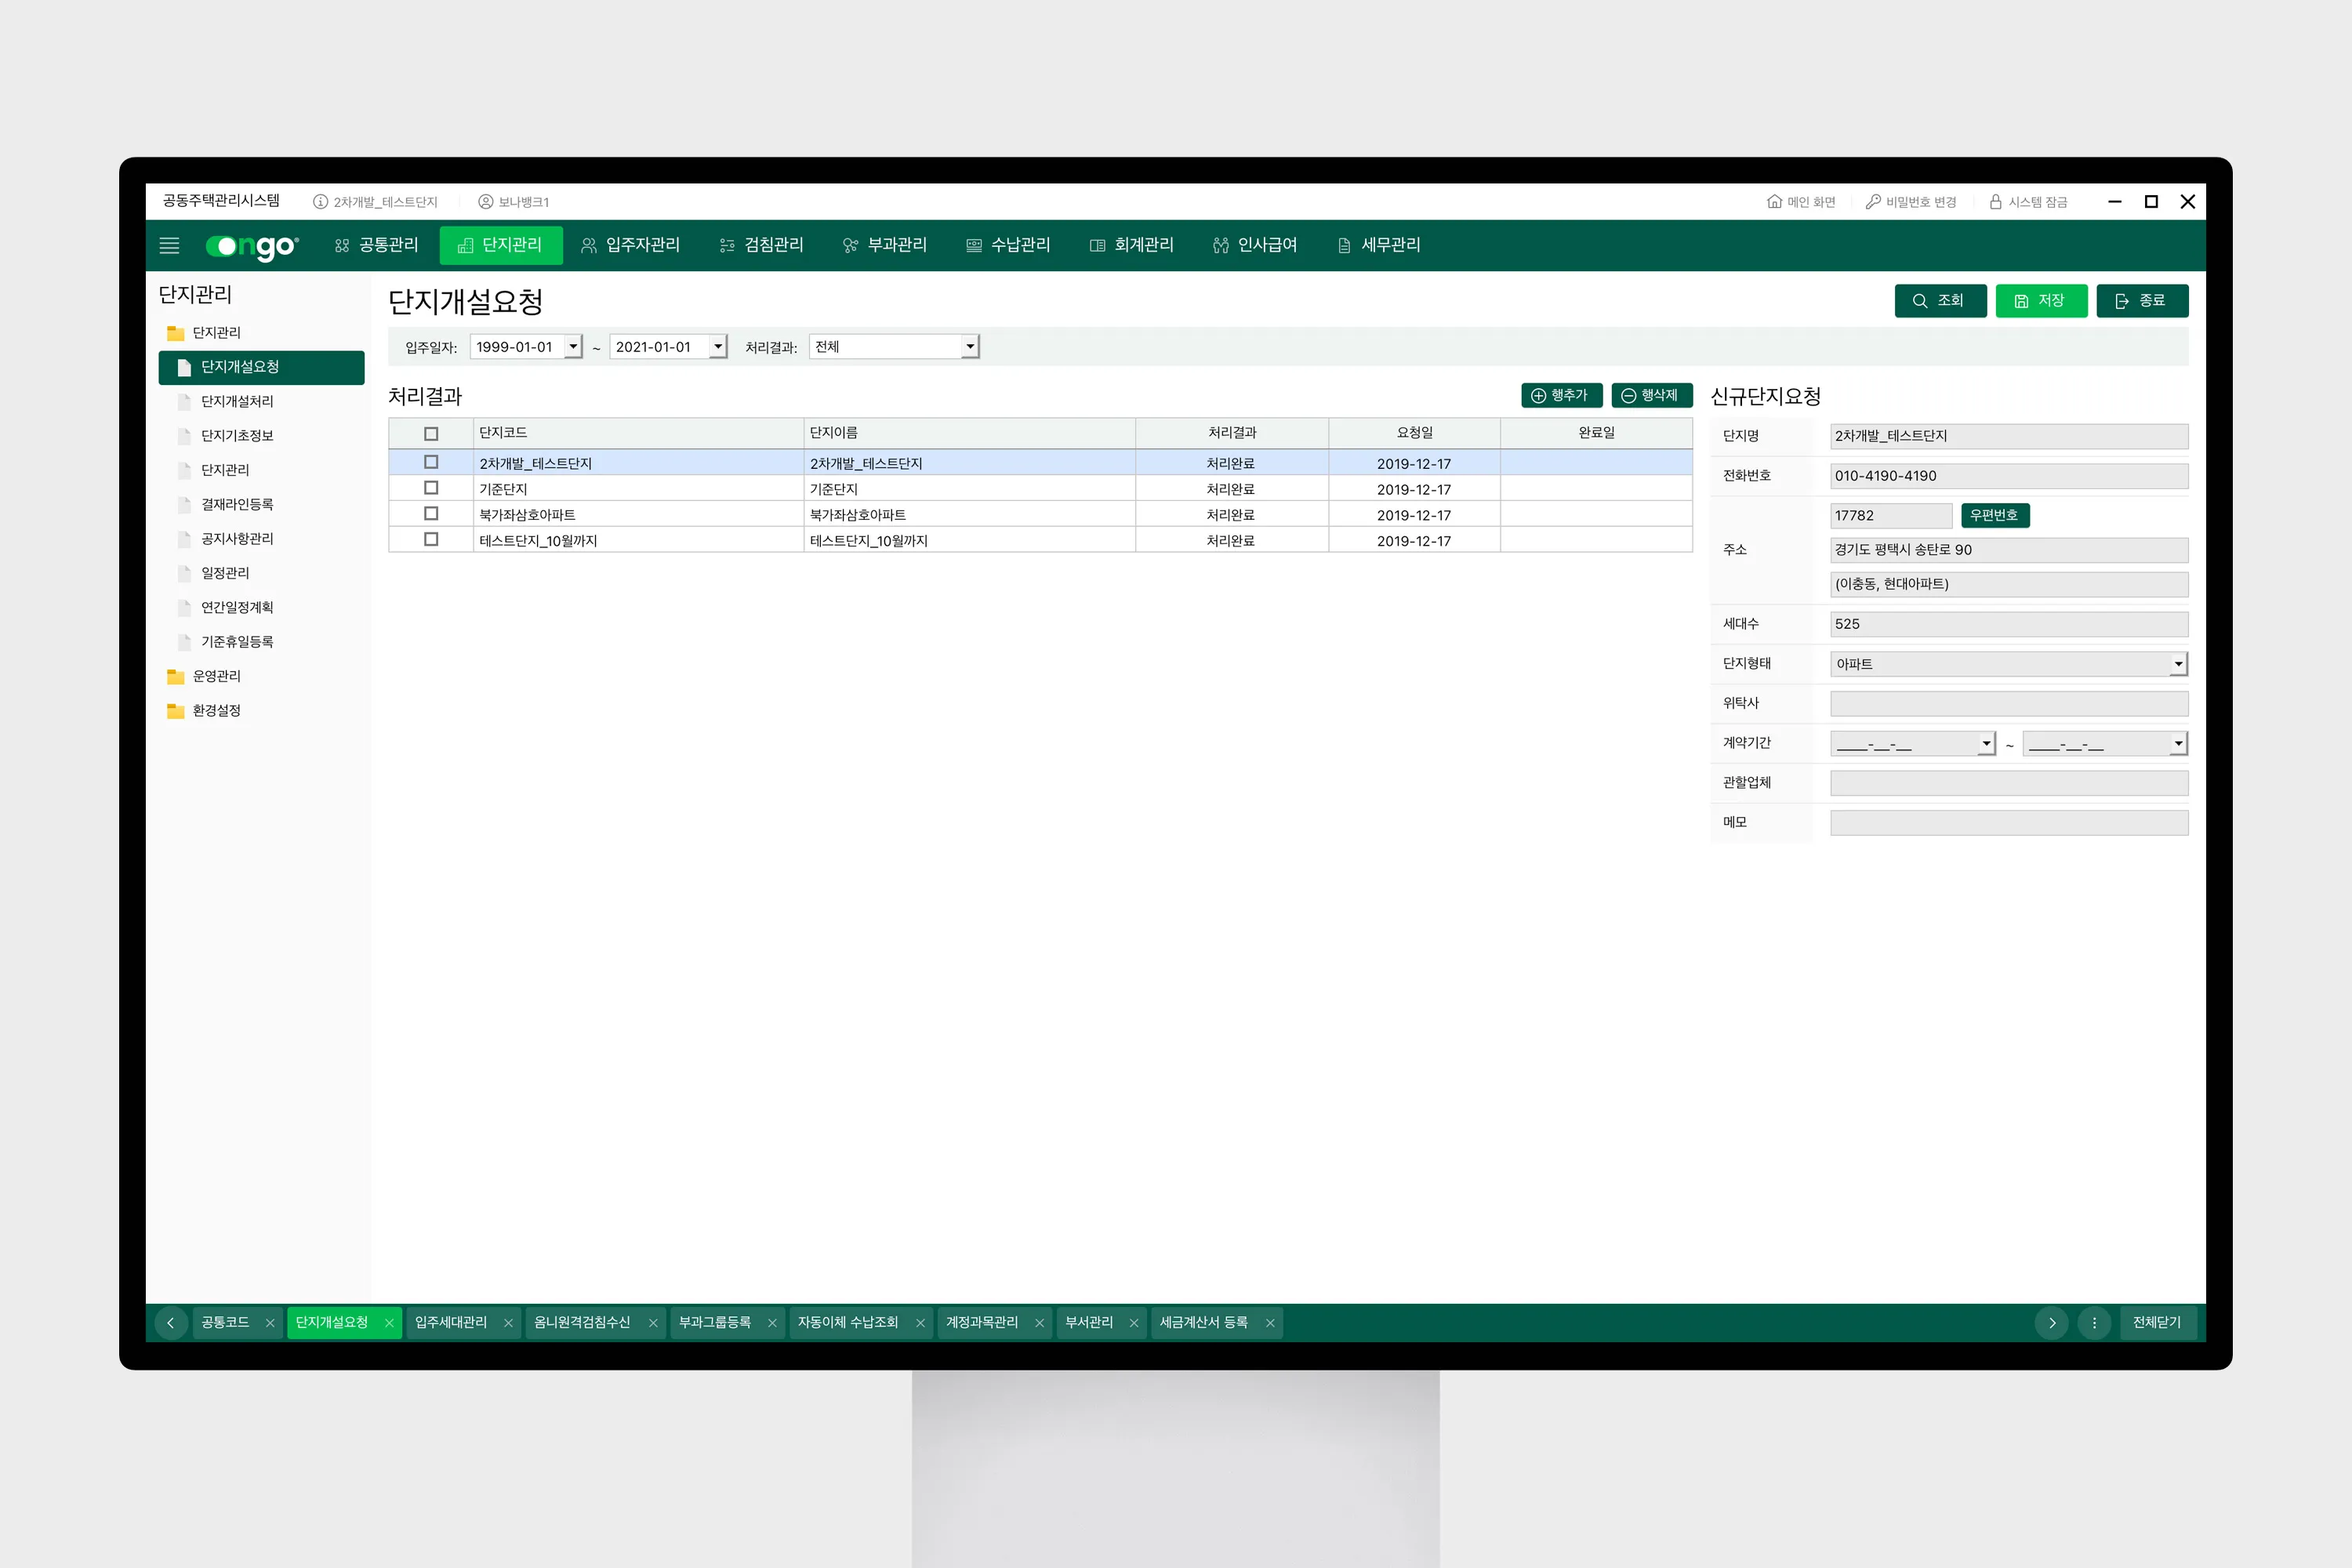The image size is (2352, 1568).
Task: Switch to the 세금계산서 등록 tab
Action: point(1203,1323)
